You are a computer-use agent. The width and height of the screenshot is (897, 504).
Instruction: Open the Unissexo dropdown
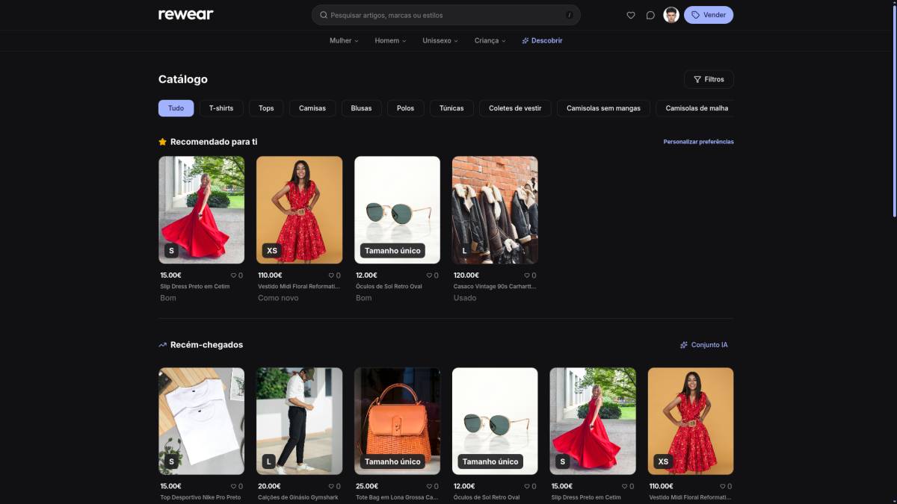pyautogui.click(x=440, y=40)
